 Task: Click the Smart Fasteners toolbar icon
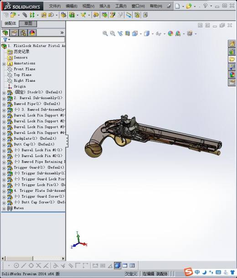44,15
